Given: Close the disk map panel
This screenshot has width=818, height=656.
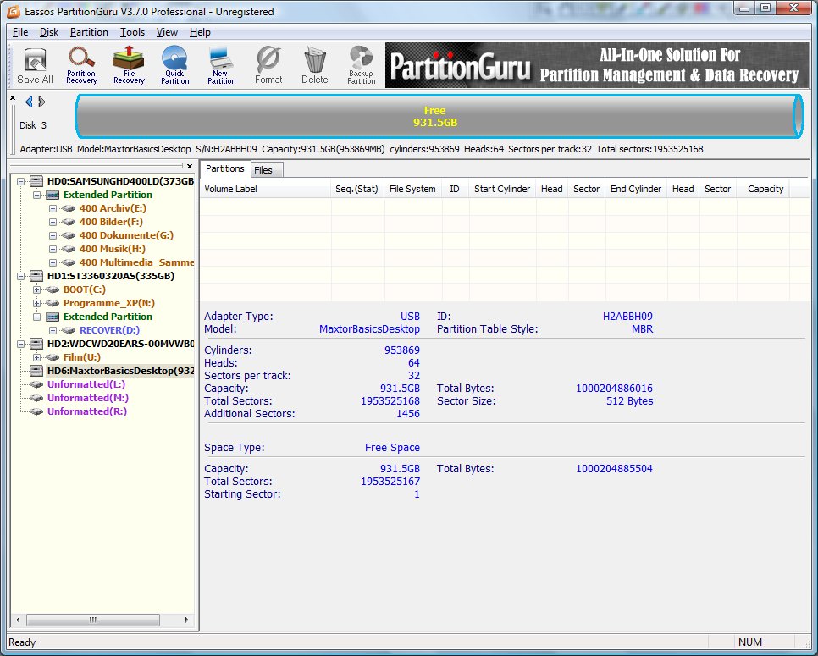Looking at the screenshot, I should pos(13,98).
